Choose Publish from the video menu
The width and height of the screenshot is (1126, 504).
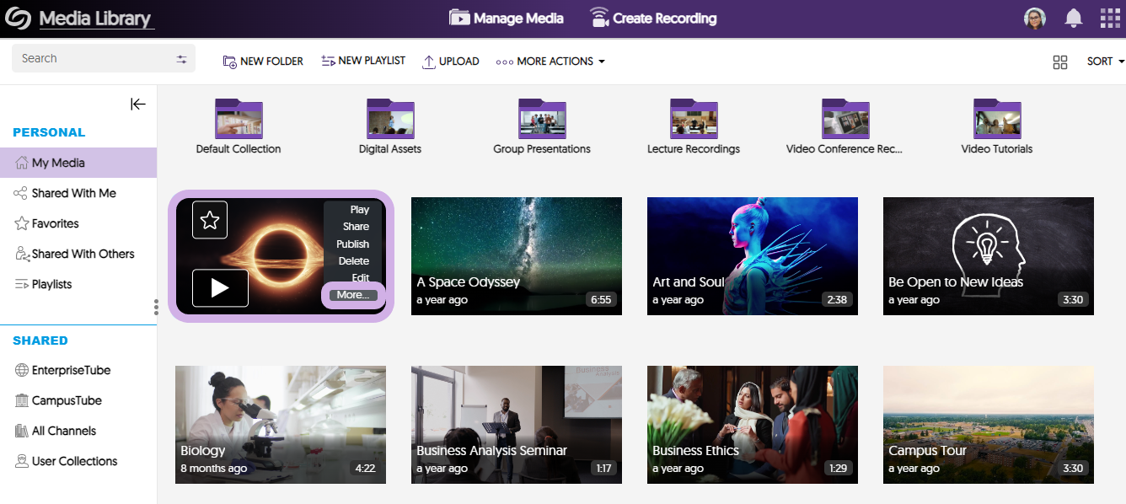pyautogui.click(x=353, y=244)
